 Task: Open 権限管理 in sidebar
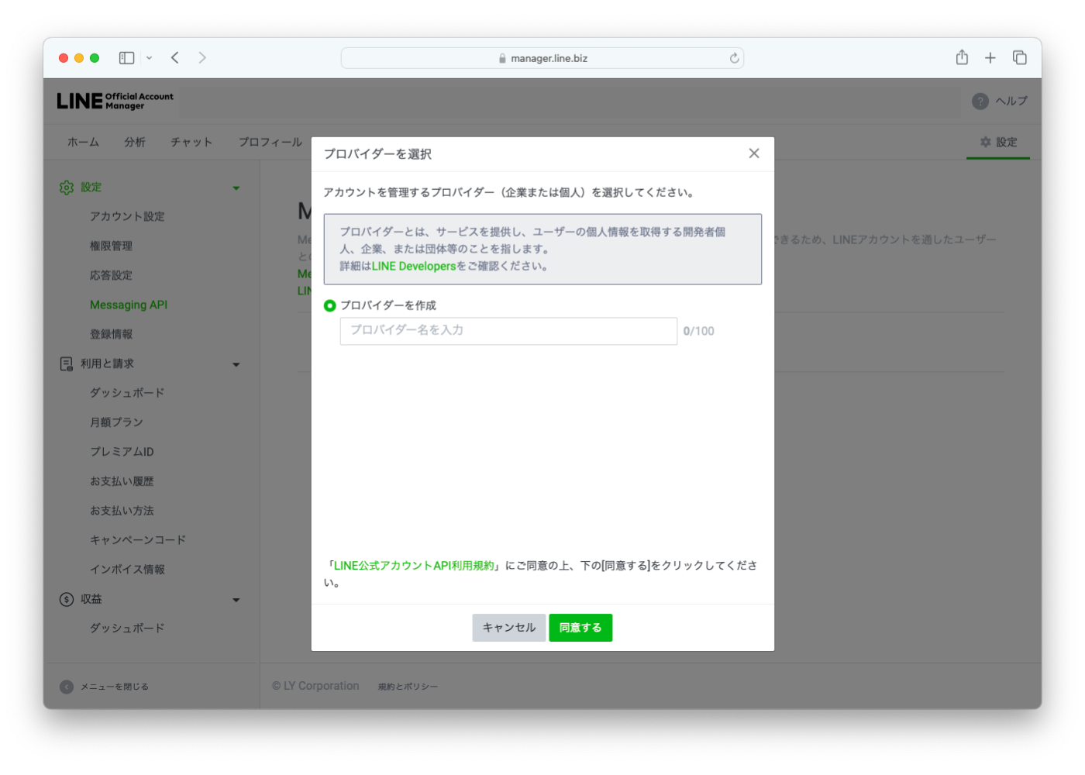click(111, 246)
